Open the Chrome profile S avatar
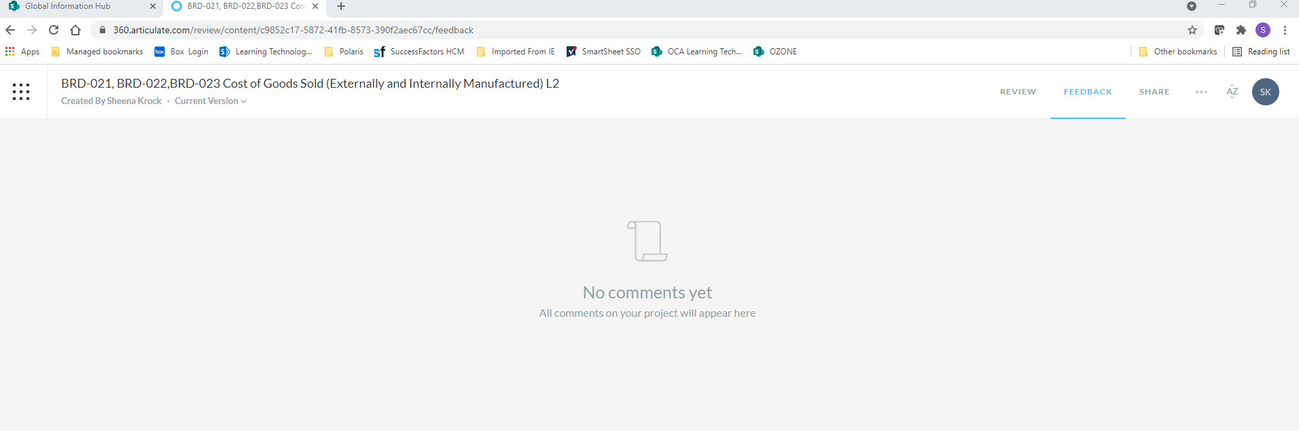Viewport: 1299px width, 431px height. pos(1262,30)
